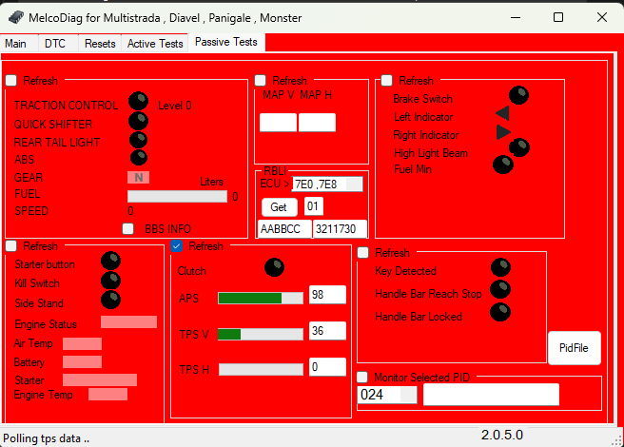The width and height of the screenshot is (624, 447).
Task: Click the PidFile button
Action: pyautogui.click(x=574, y=349)
